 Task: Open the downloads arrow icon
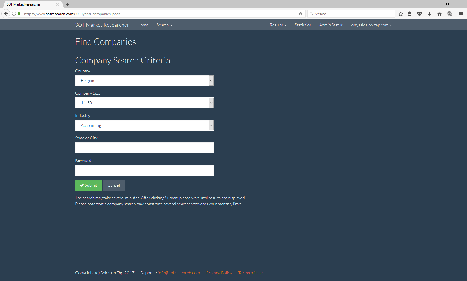[429, 14]
